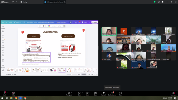
Task: Open the File menu in Canva
Action: [x=6, y=22]
